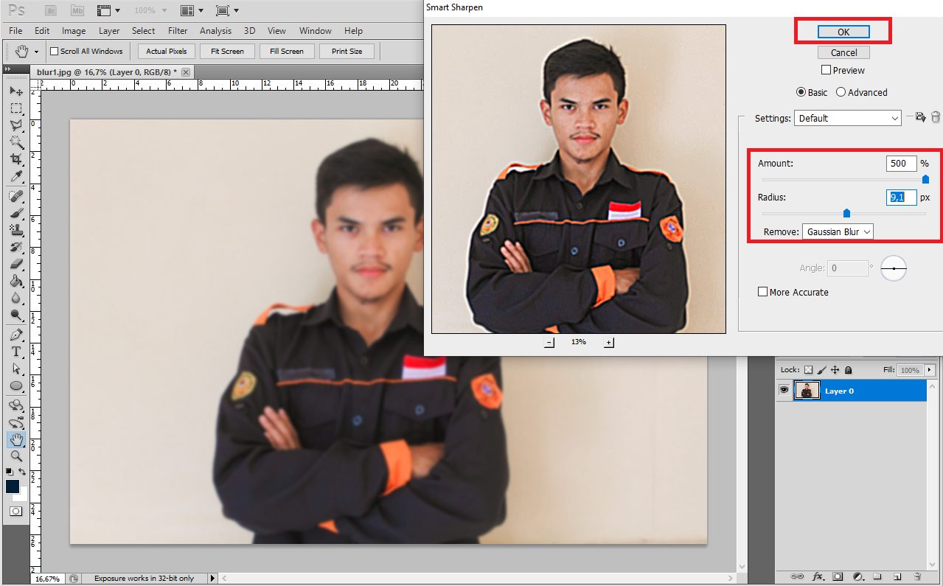Select the Brush tool
This screenshot has width=943, height=586.
15,213
